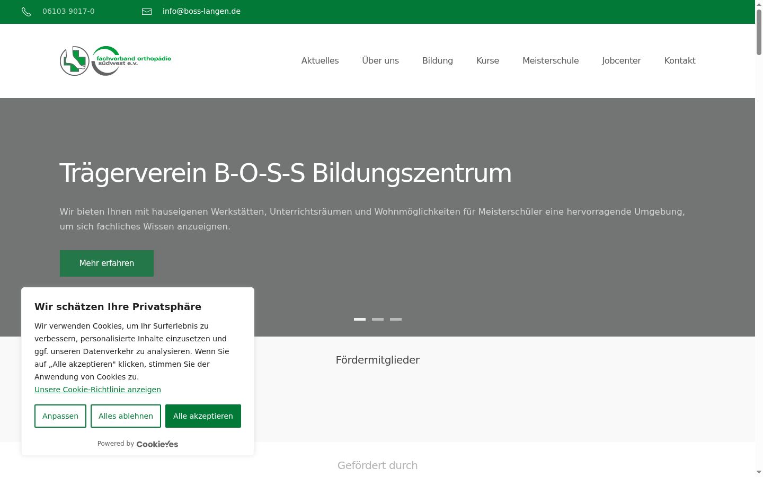This screenshot has width=763, height=477.
Task: Accept cookies with Alle akzeptieren
Action: click(x=203, y=416)
